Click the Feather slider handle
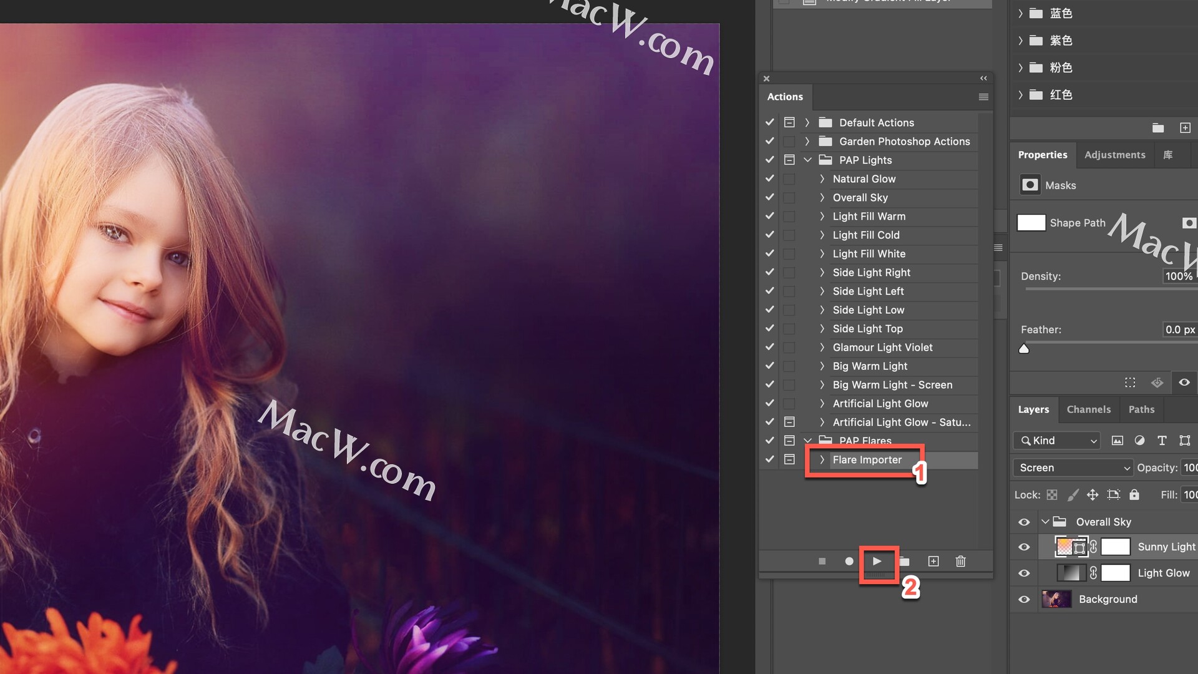Image resolution: width=1198 pixels, height=674 pixels. tap(1024, 349)
